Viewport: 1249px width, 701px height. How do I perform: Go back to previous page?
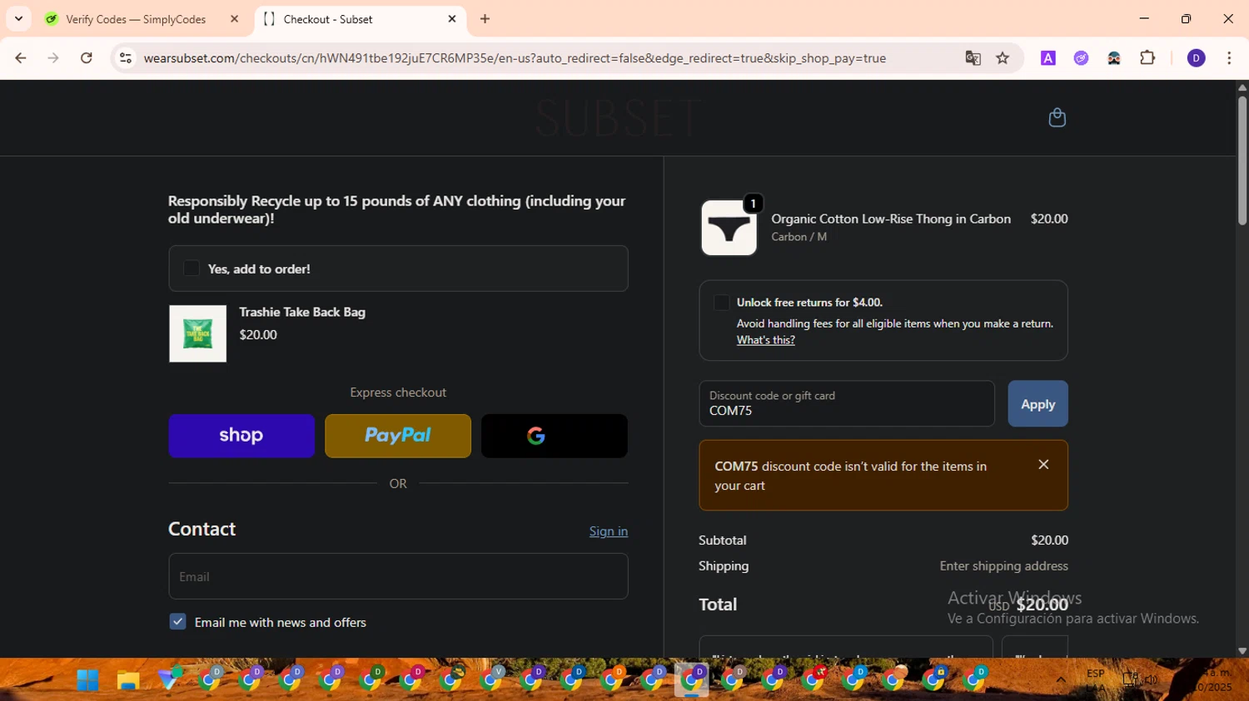[x=21, y=58]
